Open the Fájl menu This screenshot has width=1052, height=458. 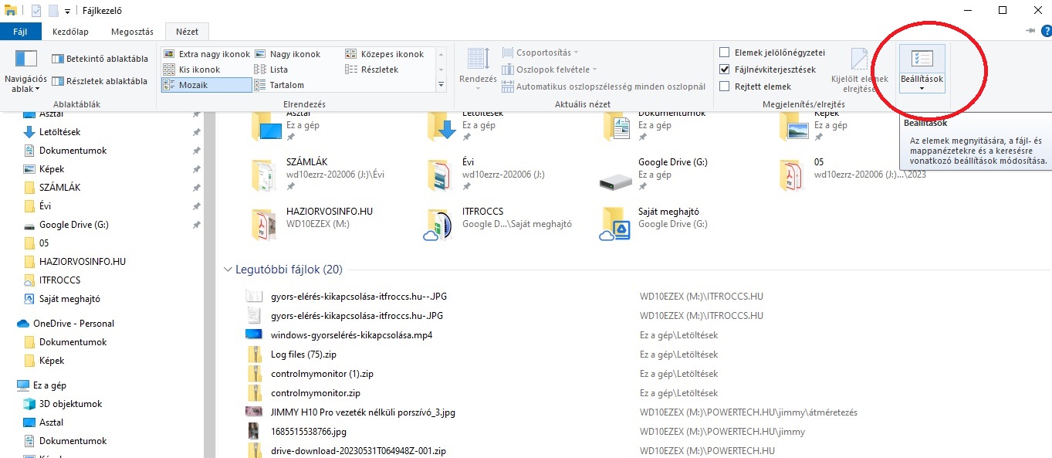(21, 32)
